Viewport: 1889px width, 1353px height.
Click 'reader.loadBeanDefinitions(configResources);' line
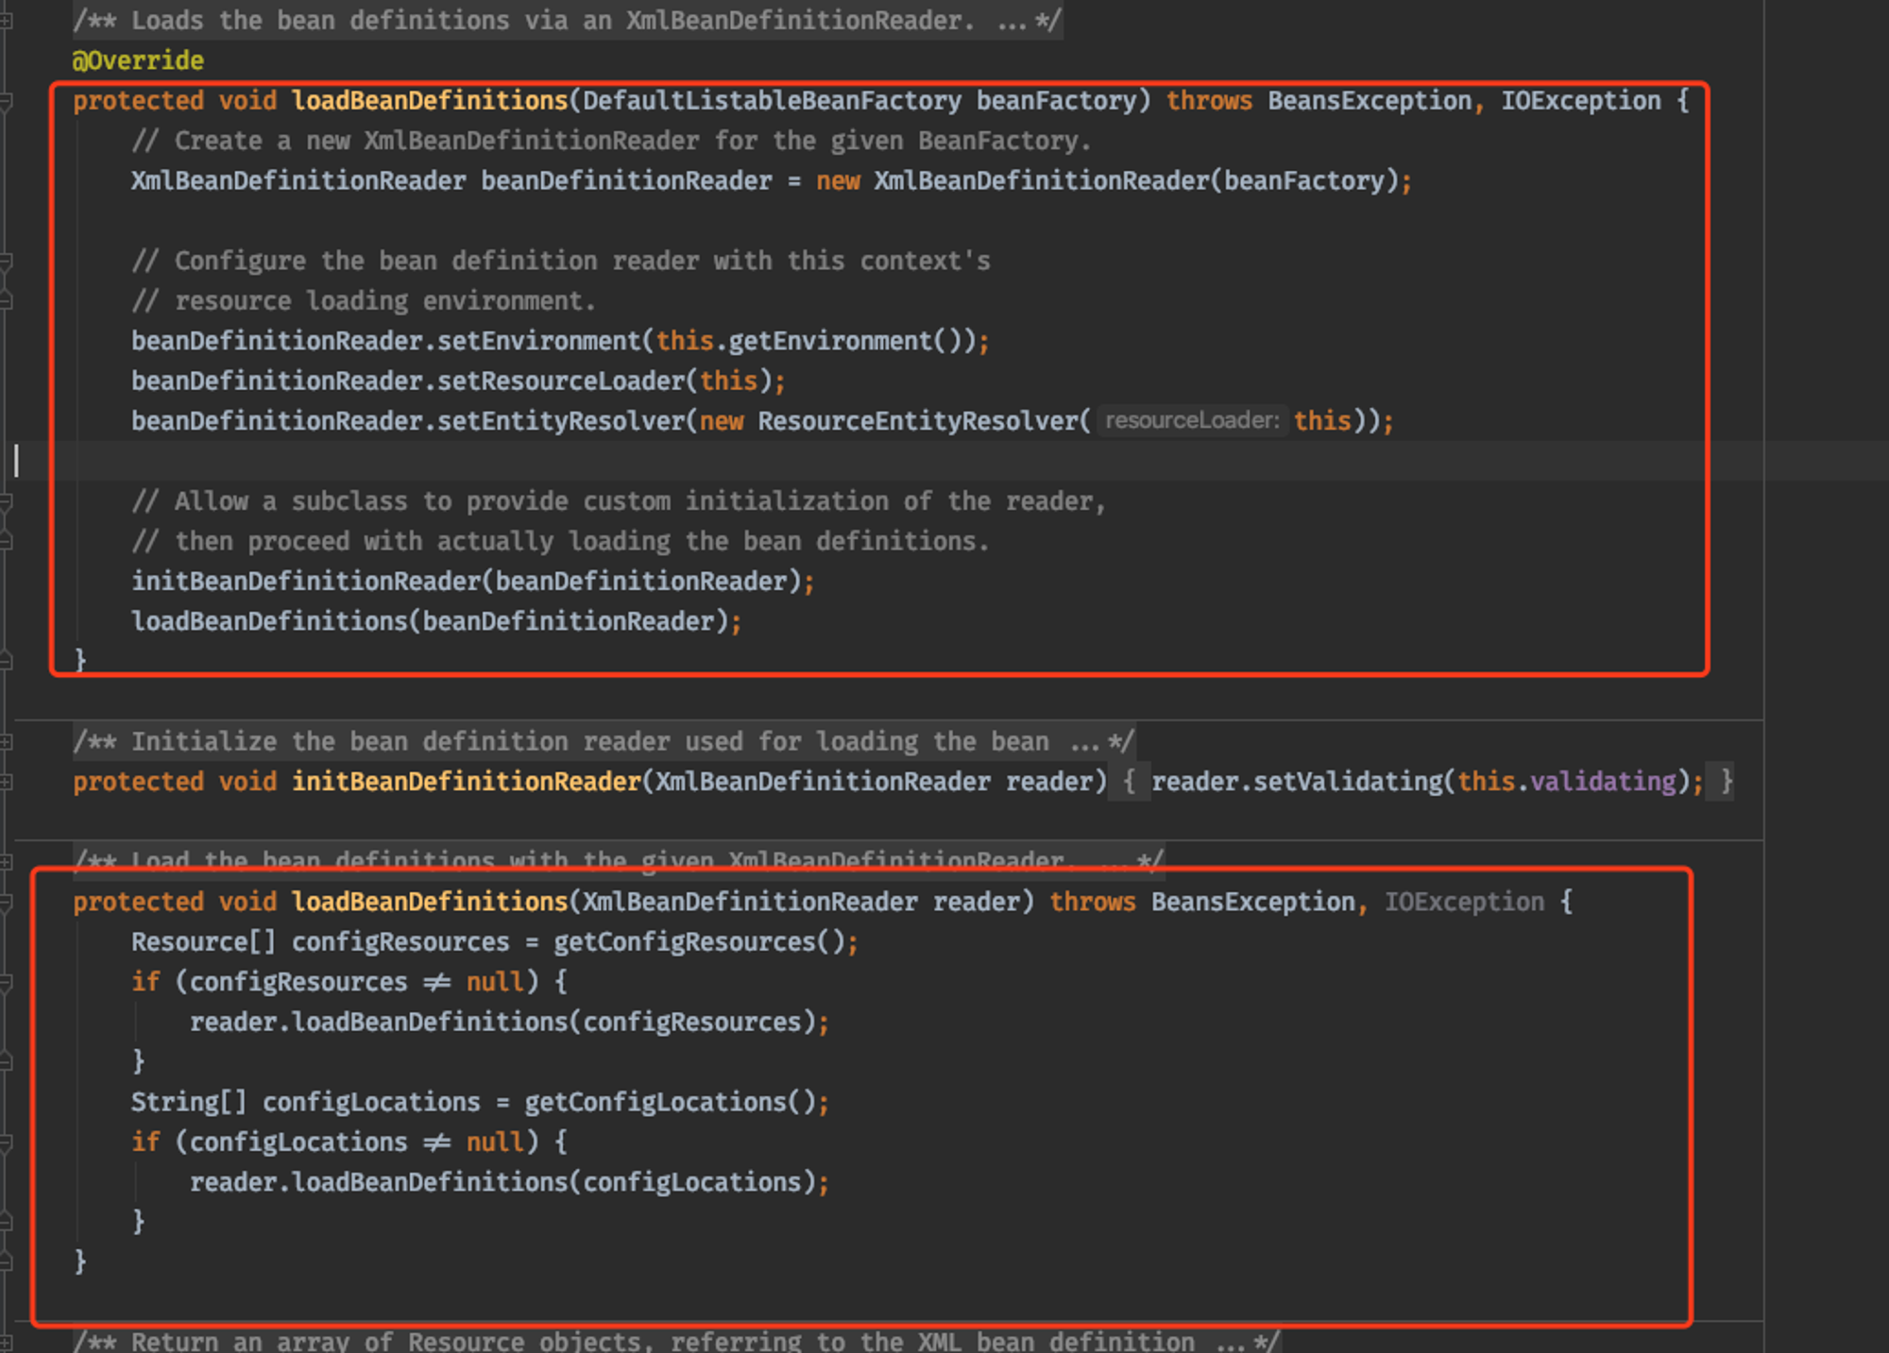pos(509,1023)
